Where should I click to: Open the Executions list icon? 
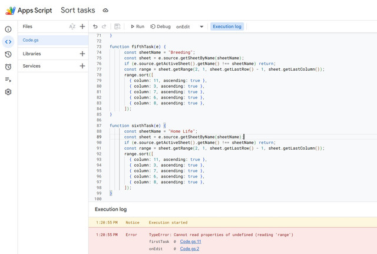point(8,80)
